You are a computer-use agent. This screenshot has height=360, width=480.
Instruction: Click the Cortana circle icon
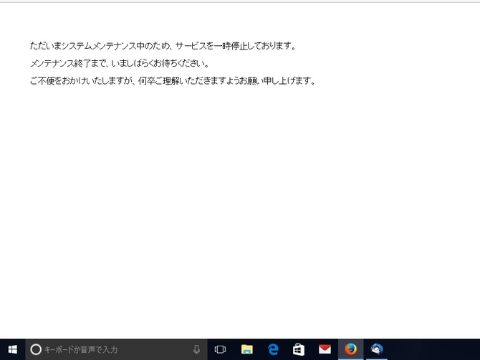(36, 349)
